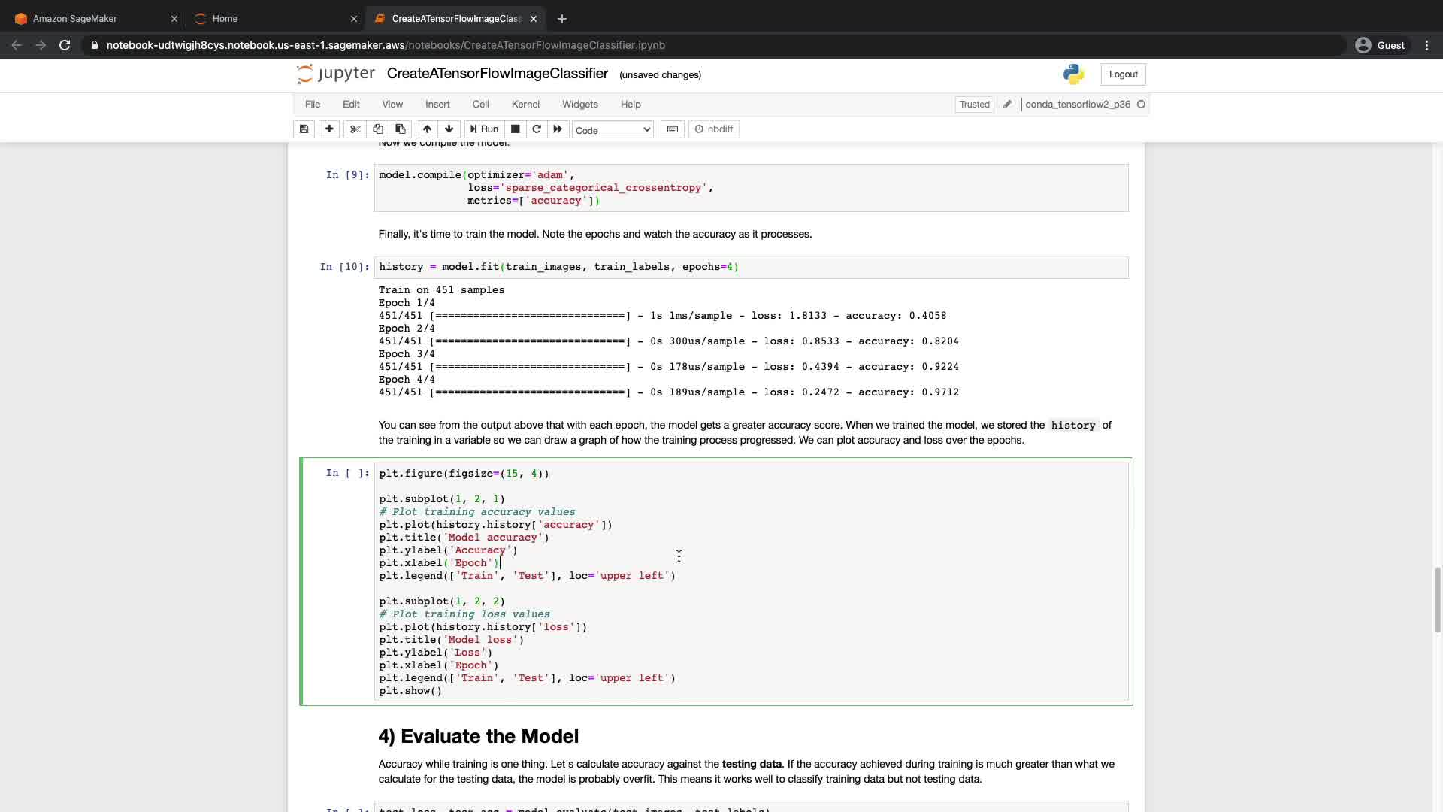This screenshot has height=812, width=1443.
Task: Paste cells below icon
Action: 401,129
